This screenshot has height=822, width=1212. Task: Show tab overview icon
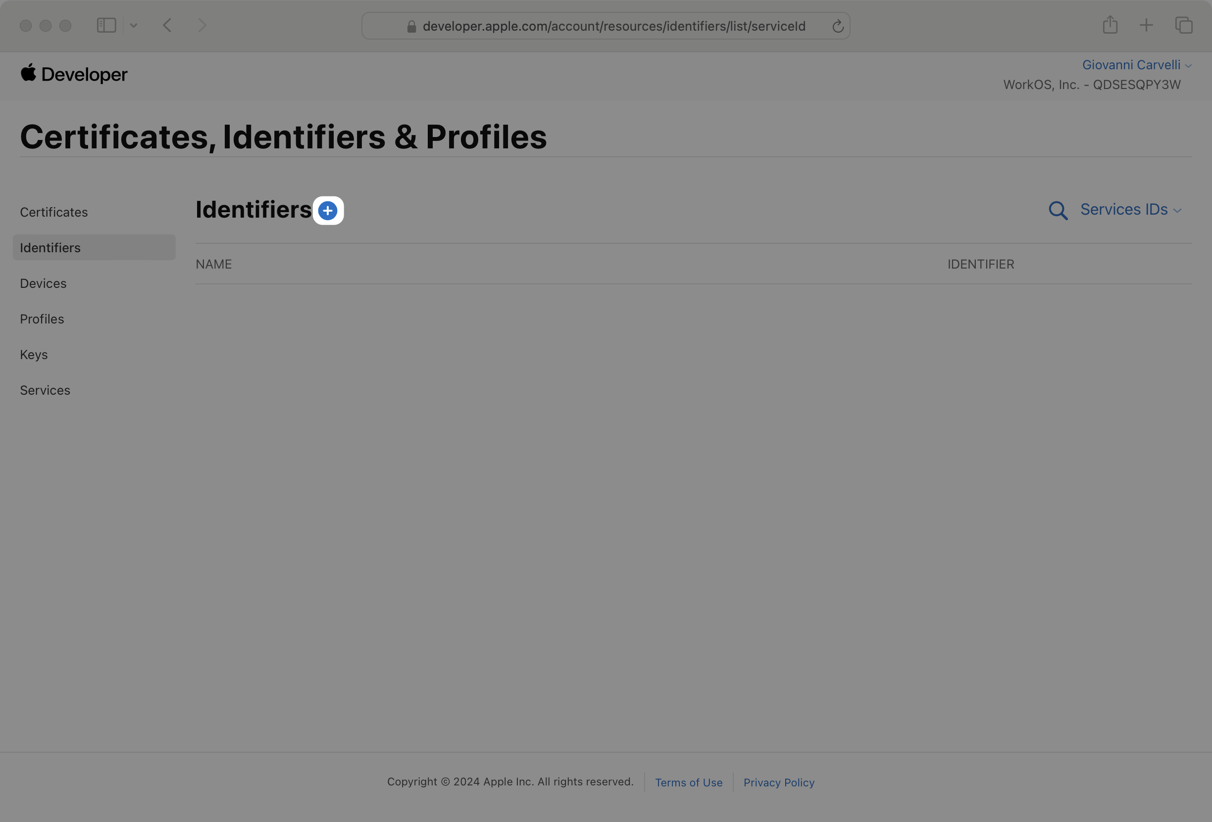click(x=1183, y=25)
